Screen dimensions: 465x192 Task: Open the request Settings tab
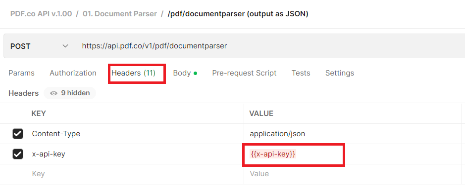(340, 73)
